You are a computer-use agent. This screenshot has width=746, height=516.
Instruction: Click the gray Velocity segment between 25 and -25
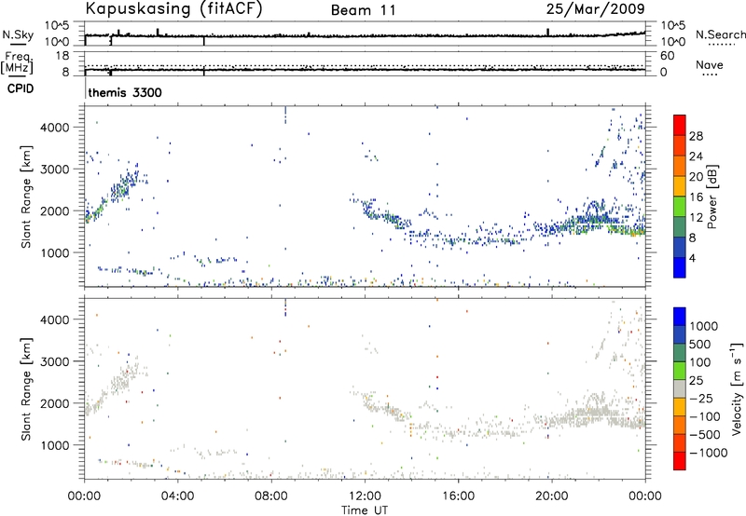click(x=680, y=388)
